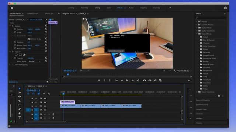Expand the Presets folder in Effects

(196, 22)
